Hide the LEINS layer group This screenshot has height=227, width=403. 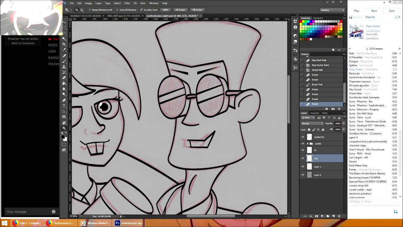pyautogui.click(x=303, y=143)
